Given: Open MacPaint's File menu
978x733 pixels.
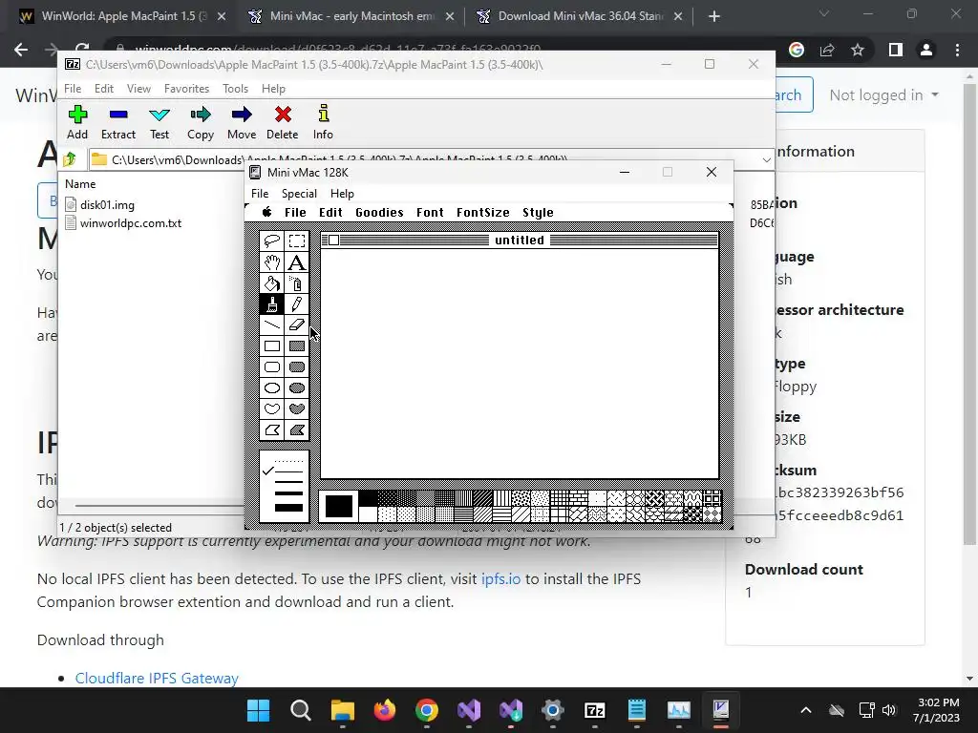Looking at the screenshot, I should (295, 212).
